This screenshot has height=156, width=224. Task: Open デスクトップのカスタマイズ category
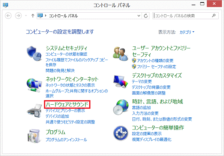pos(157,75)
